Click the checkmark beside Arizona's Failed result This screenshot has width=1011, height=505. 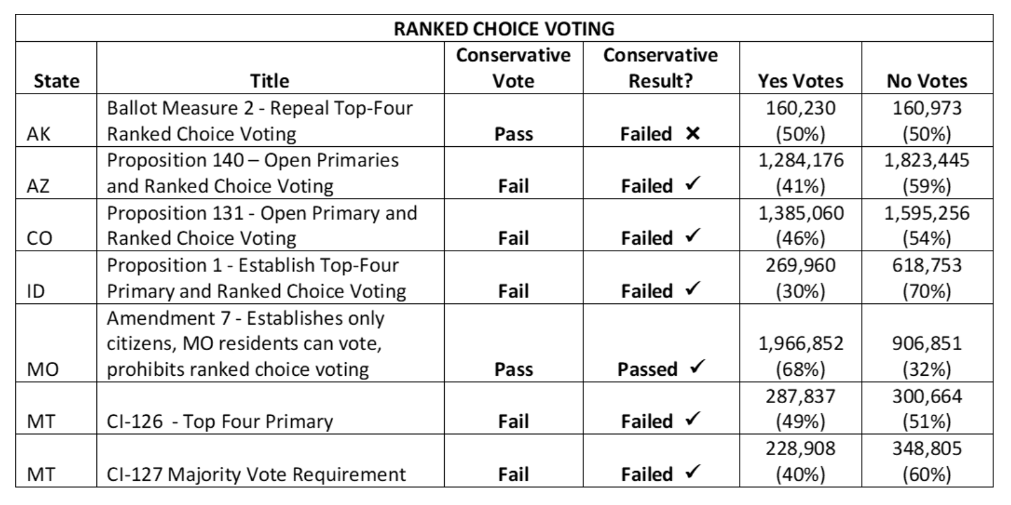click(x=692, y=185)
